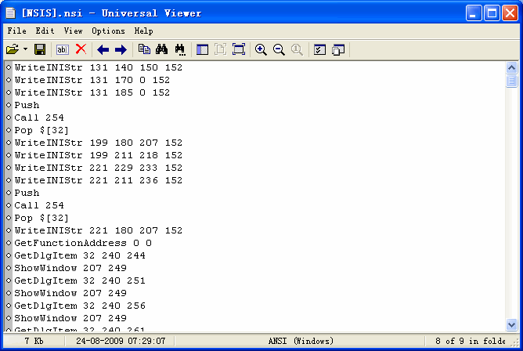This screenshot has height=351, width=523.
Task: Go to next file with right arrow
Action: (x=120, y=49)
